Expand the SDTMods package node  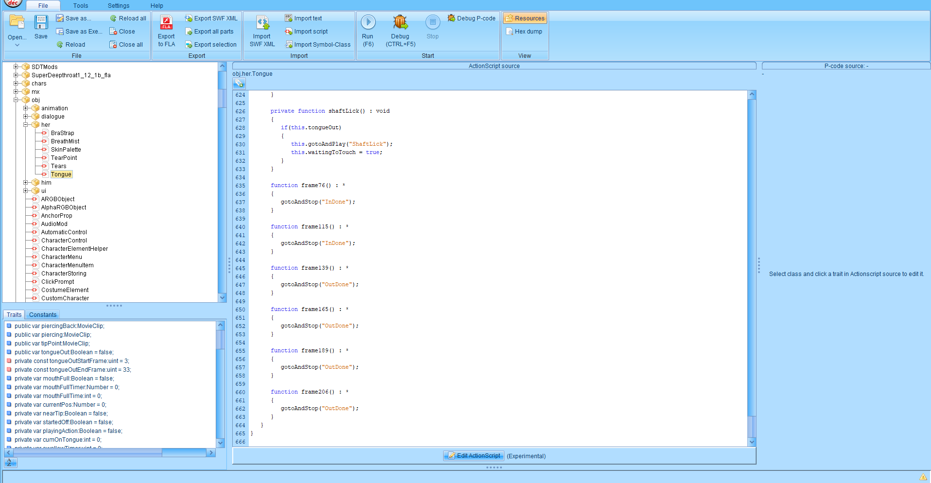coord(16,67)
